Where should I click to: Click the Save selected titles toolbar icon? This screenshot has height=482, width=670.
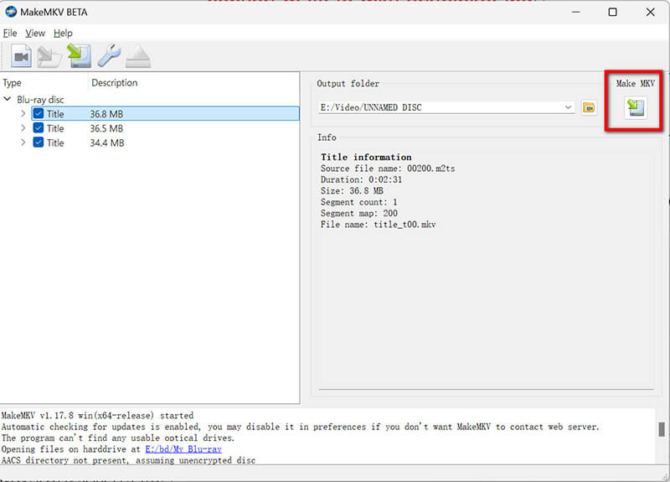79,55
